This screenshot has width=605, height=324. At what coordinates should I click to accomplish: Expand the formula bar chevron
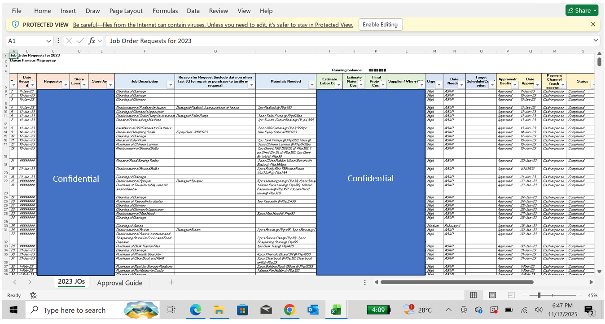[596, 41]
